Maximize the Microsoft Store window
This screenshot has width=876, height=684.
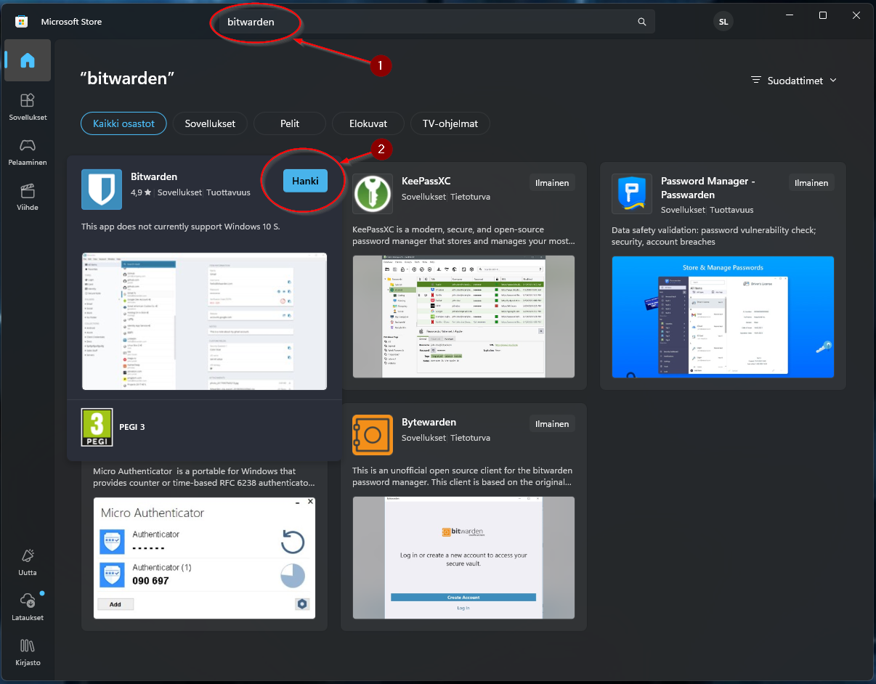click(x=823, y=15)
